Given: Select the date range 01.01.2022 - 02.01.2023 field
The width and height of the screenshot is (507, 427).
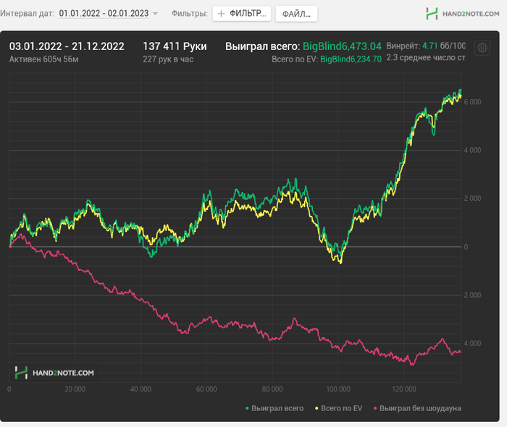Looking at the screenshot, I should [x=104, y=14].
